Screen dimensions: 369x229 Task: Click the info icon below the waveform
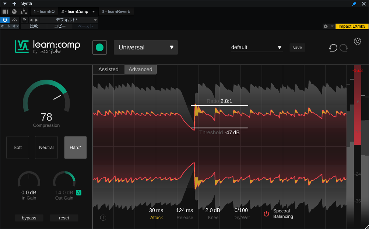[x=103, y=218]
